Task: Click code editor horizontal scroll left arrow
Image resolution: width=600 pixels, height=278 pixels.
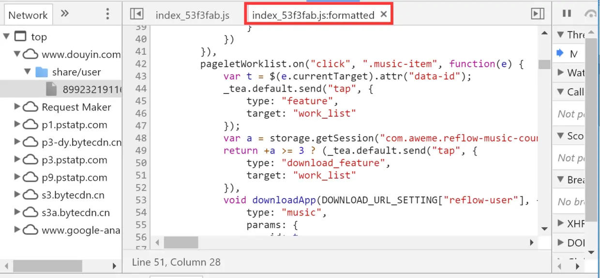Action: click(157, 242)
